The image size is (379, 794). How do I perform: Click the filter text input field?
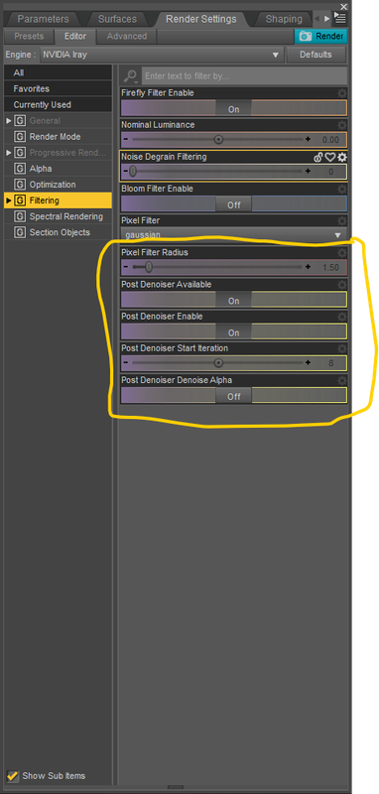click(244, 76)
